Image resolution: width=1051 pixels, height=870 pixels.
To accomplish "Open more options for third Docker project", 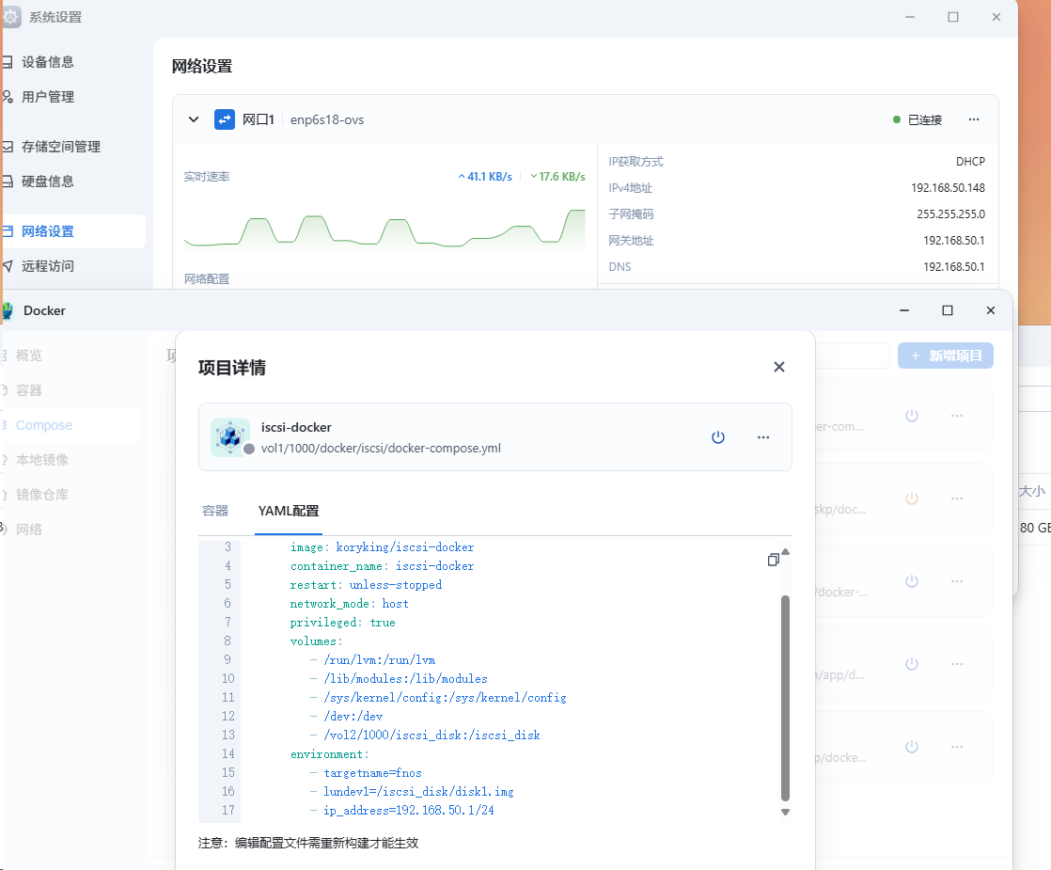I will [x=957, y=581].
